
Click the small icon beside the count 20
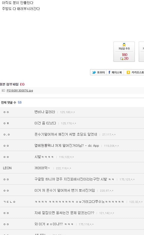122,59
